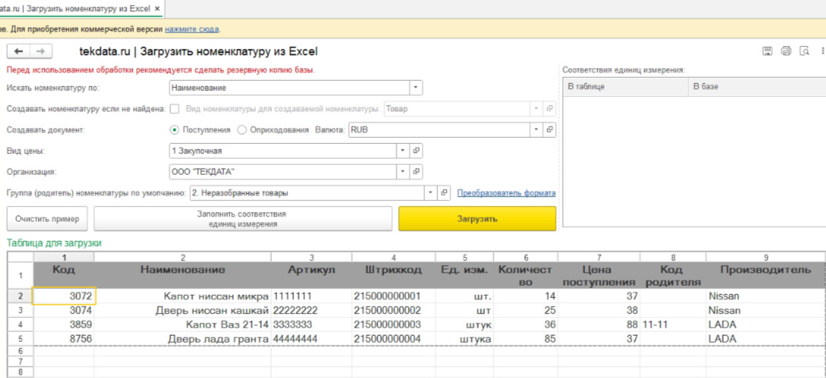This screenshot has height=378, width=826.
Task: Click the Производитель header cell
Action: [766, 276]
